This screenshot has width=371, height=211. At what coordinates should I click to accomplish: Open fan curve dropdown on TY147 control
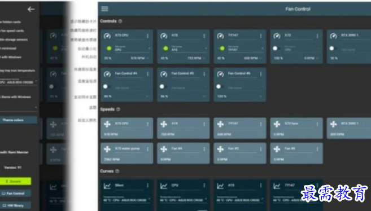tap(246, 49)
